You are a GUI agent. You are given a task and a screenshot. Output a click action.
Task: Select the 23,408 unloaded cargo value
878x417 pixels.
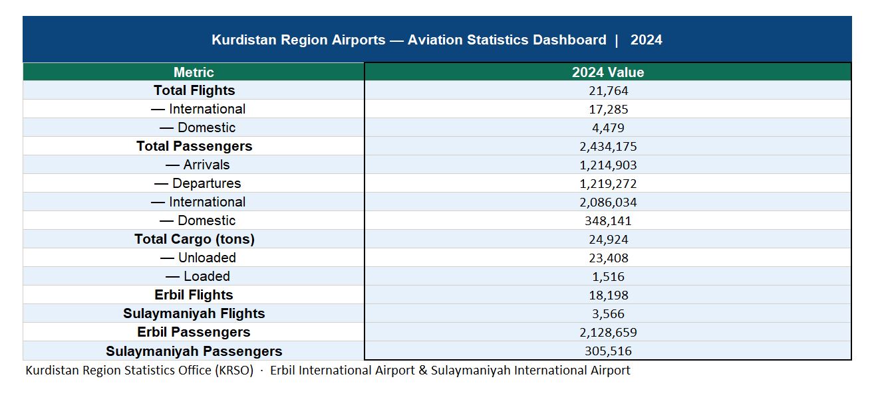coord(607,258)
